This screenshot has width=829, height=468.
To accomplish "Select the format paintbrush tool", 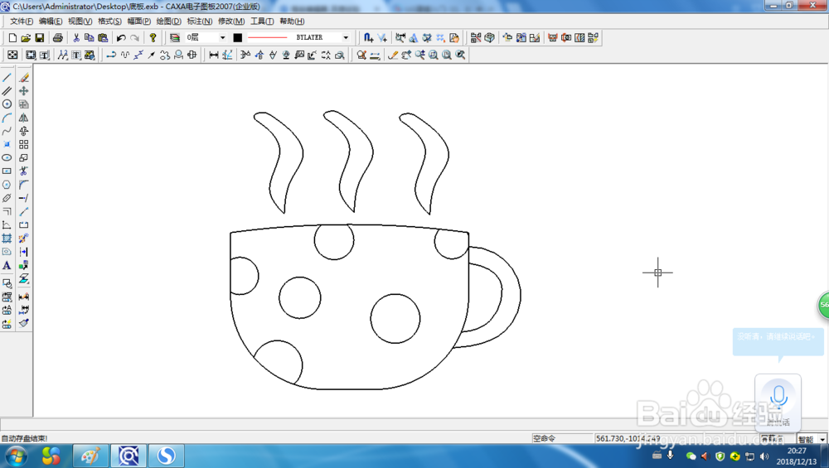I will (24, 323).
